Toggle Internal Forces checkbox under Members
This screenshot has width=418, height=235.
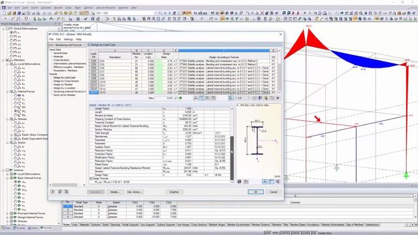pos(12,91)
